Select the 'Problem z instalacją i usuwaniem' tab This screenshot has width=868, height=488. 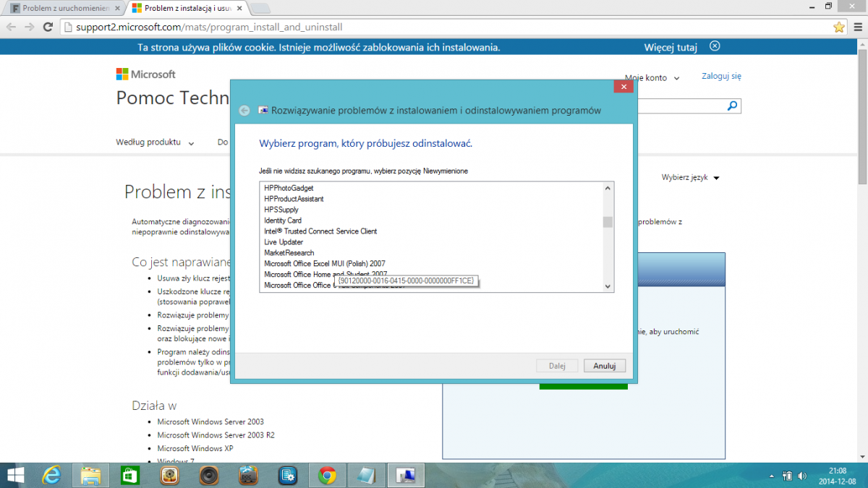[187, 8]
